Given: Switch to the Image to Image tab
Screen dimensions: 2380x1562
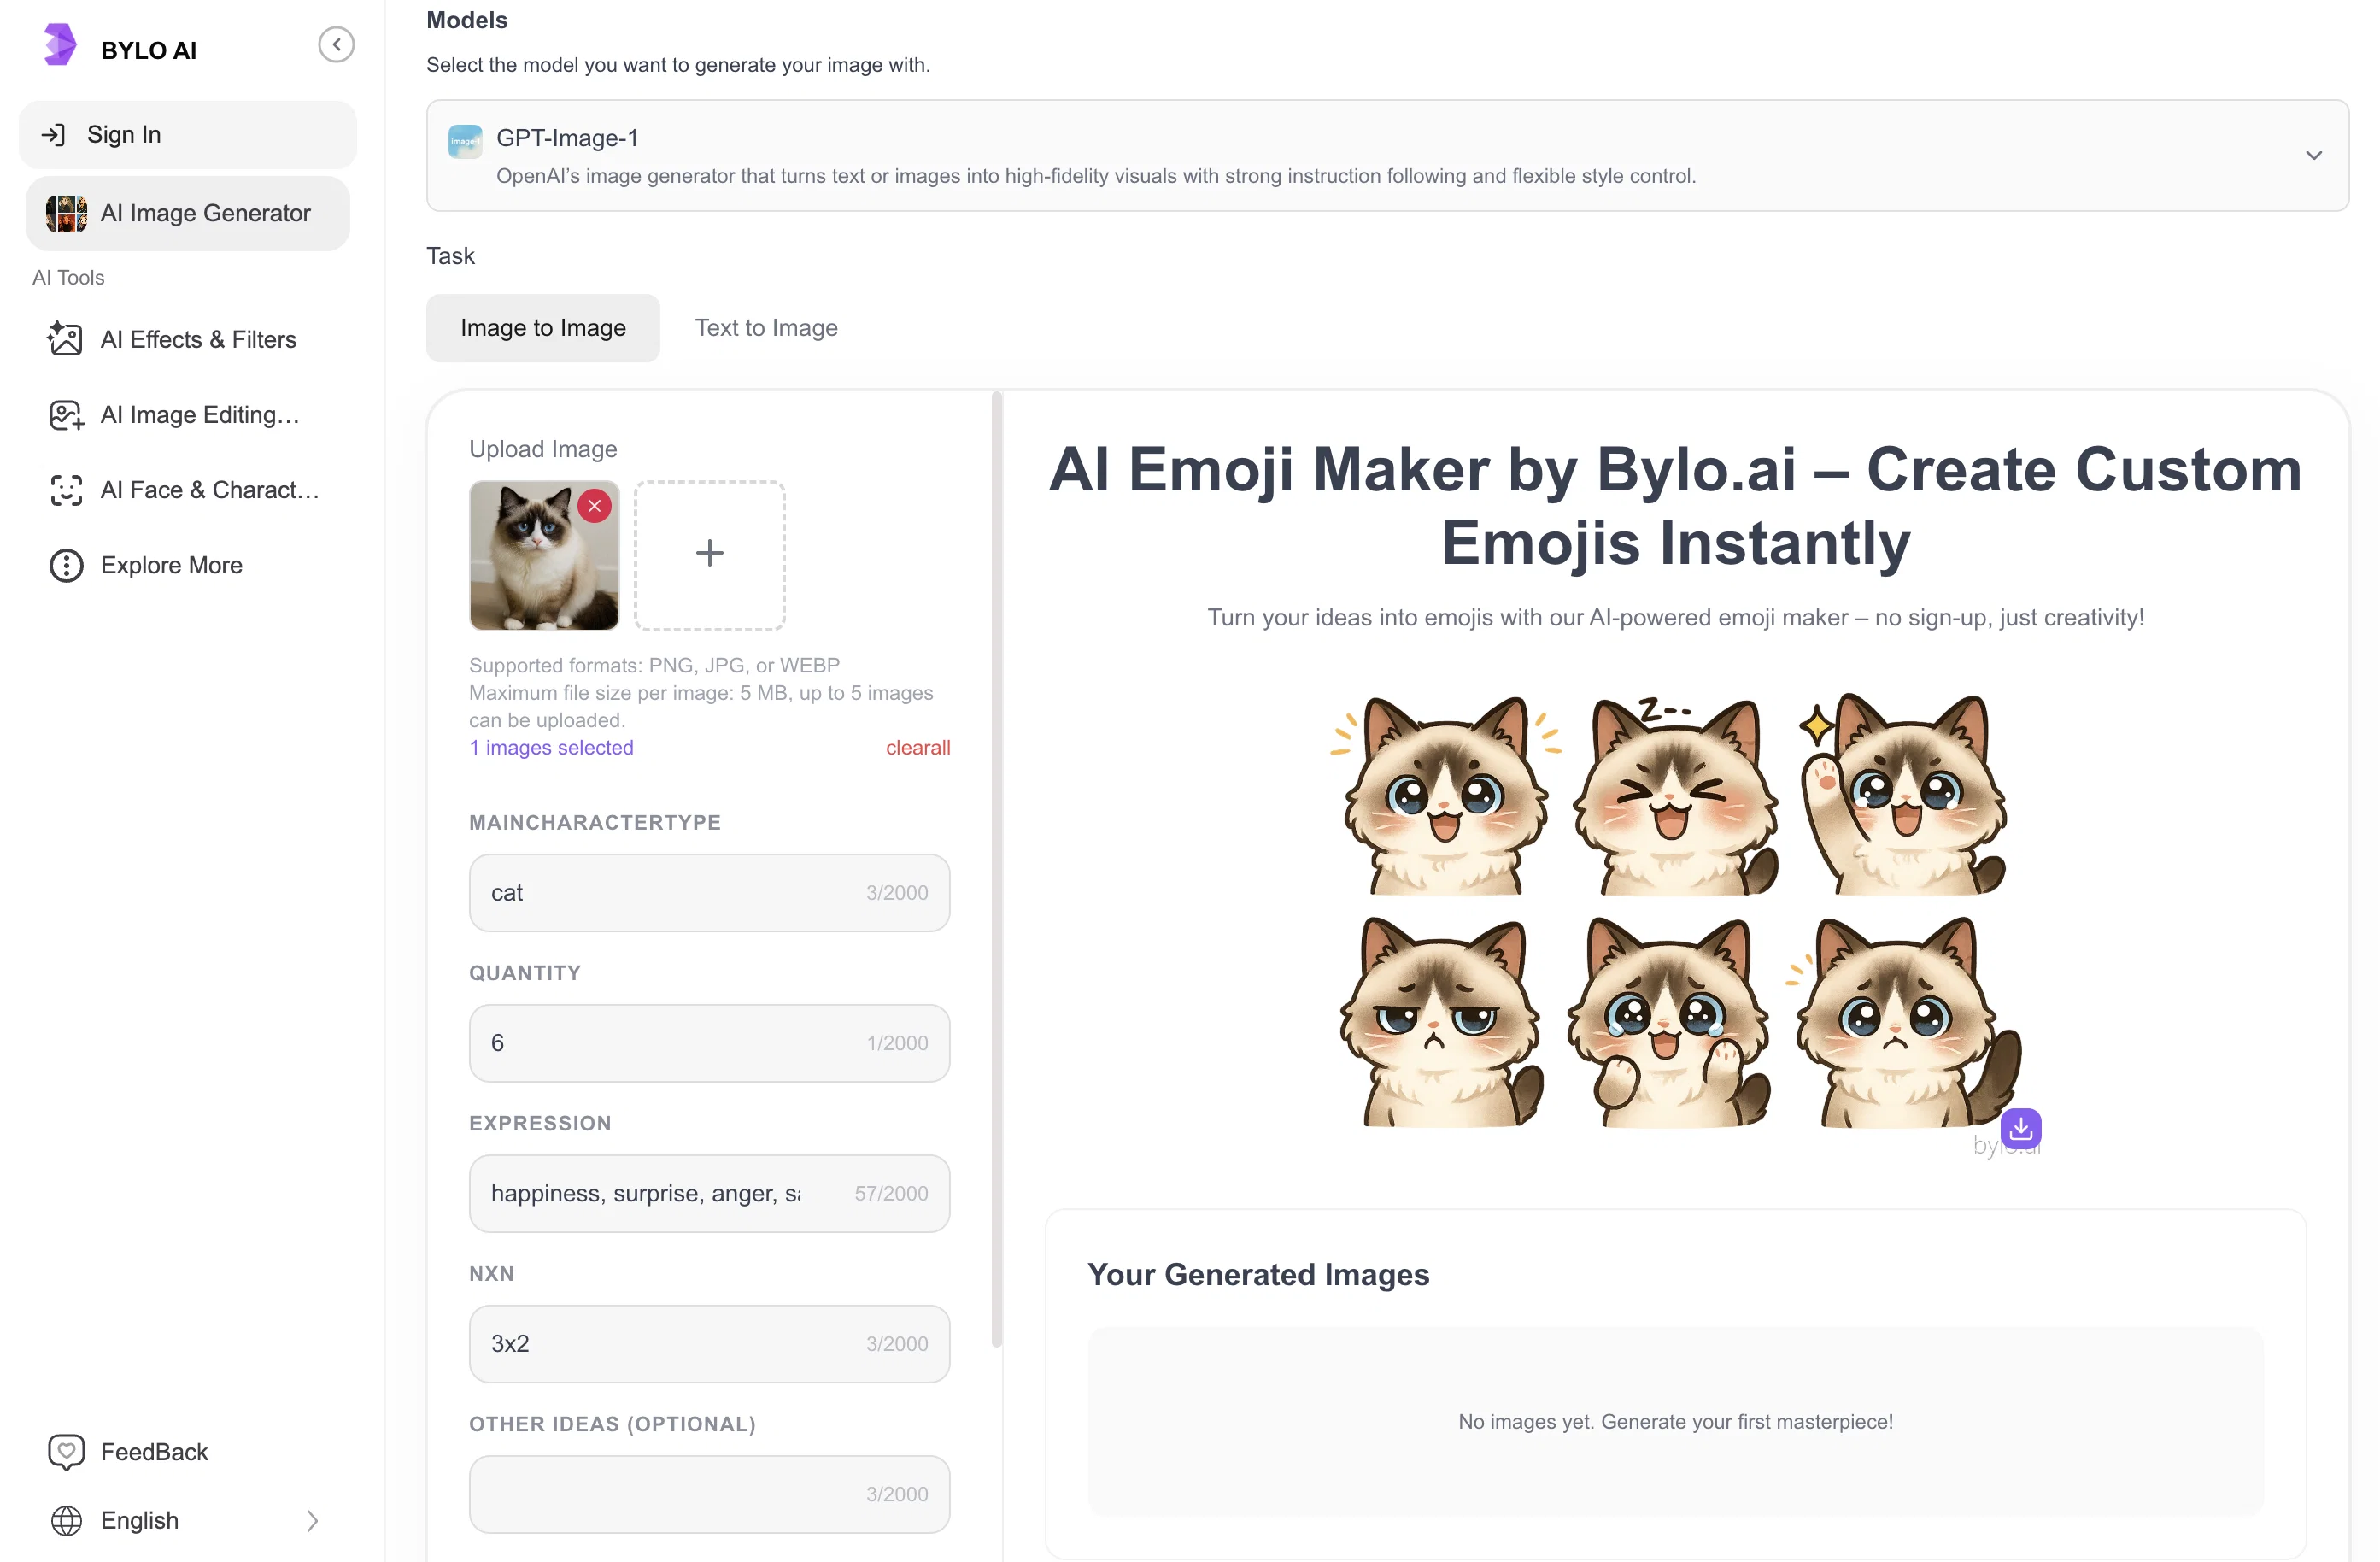Looking at the screenshot, I should click(543, 327).
